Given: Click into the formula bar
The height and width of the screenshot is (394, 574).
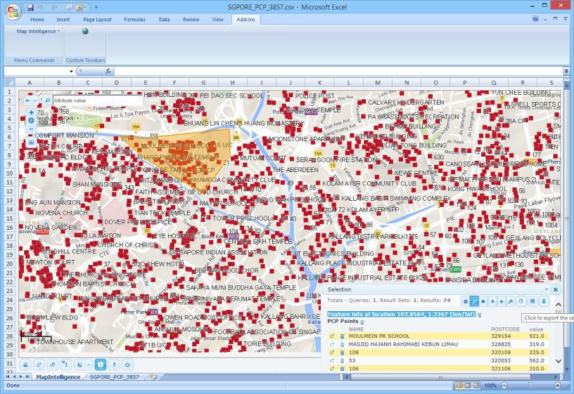Looking at the screenshot, I should click(x=338, y=71).
